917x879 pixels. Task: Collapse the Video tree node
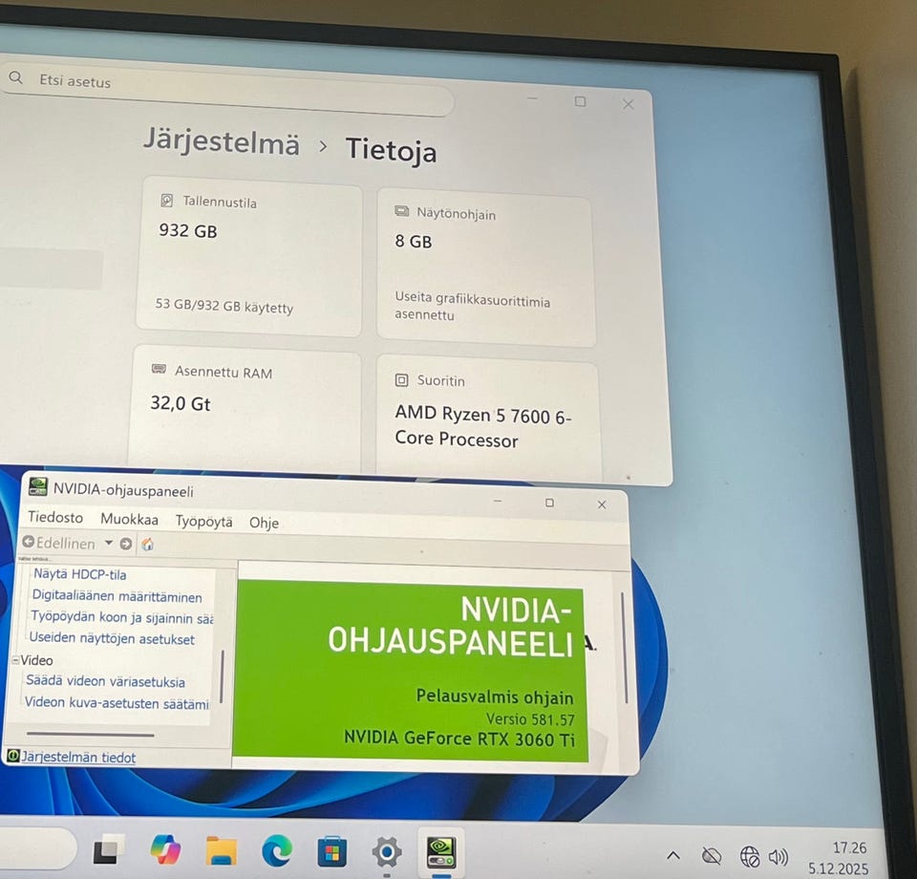[16, 659]
